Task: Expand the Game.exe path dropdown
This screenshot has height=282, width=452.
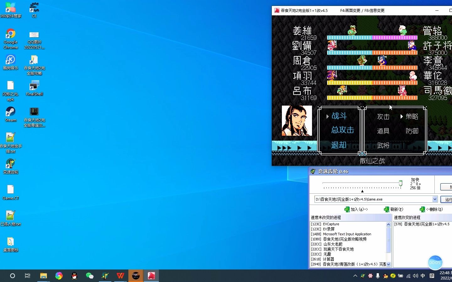Action: (x=435, y=199)
